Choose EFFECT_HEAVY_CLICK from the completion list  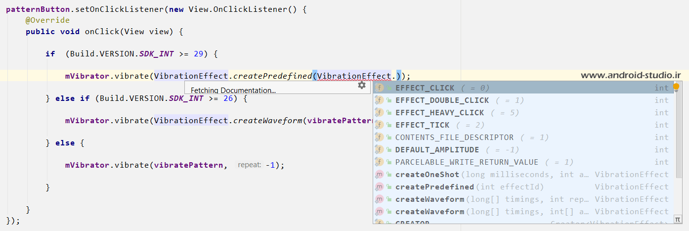439,113
